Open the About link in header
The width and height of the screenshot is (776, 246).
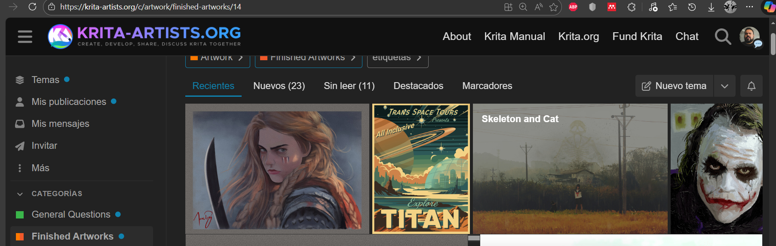coord(457,37)
